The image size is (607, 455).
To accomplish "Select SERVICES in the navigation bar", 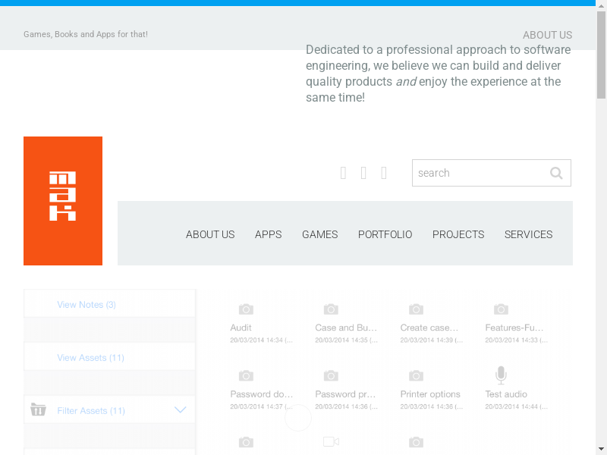I will coord(528,234).
